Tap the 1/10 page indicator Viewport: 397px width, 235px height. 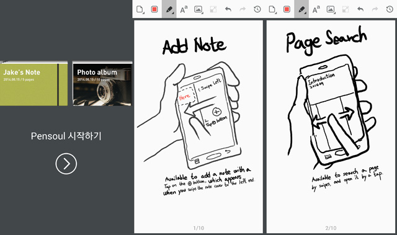198,228
